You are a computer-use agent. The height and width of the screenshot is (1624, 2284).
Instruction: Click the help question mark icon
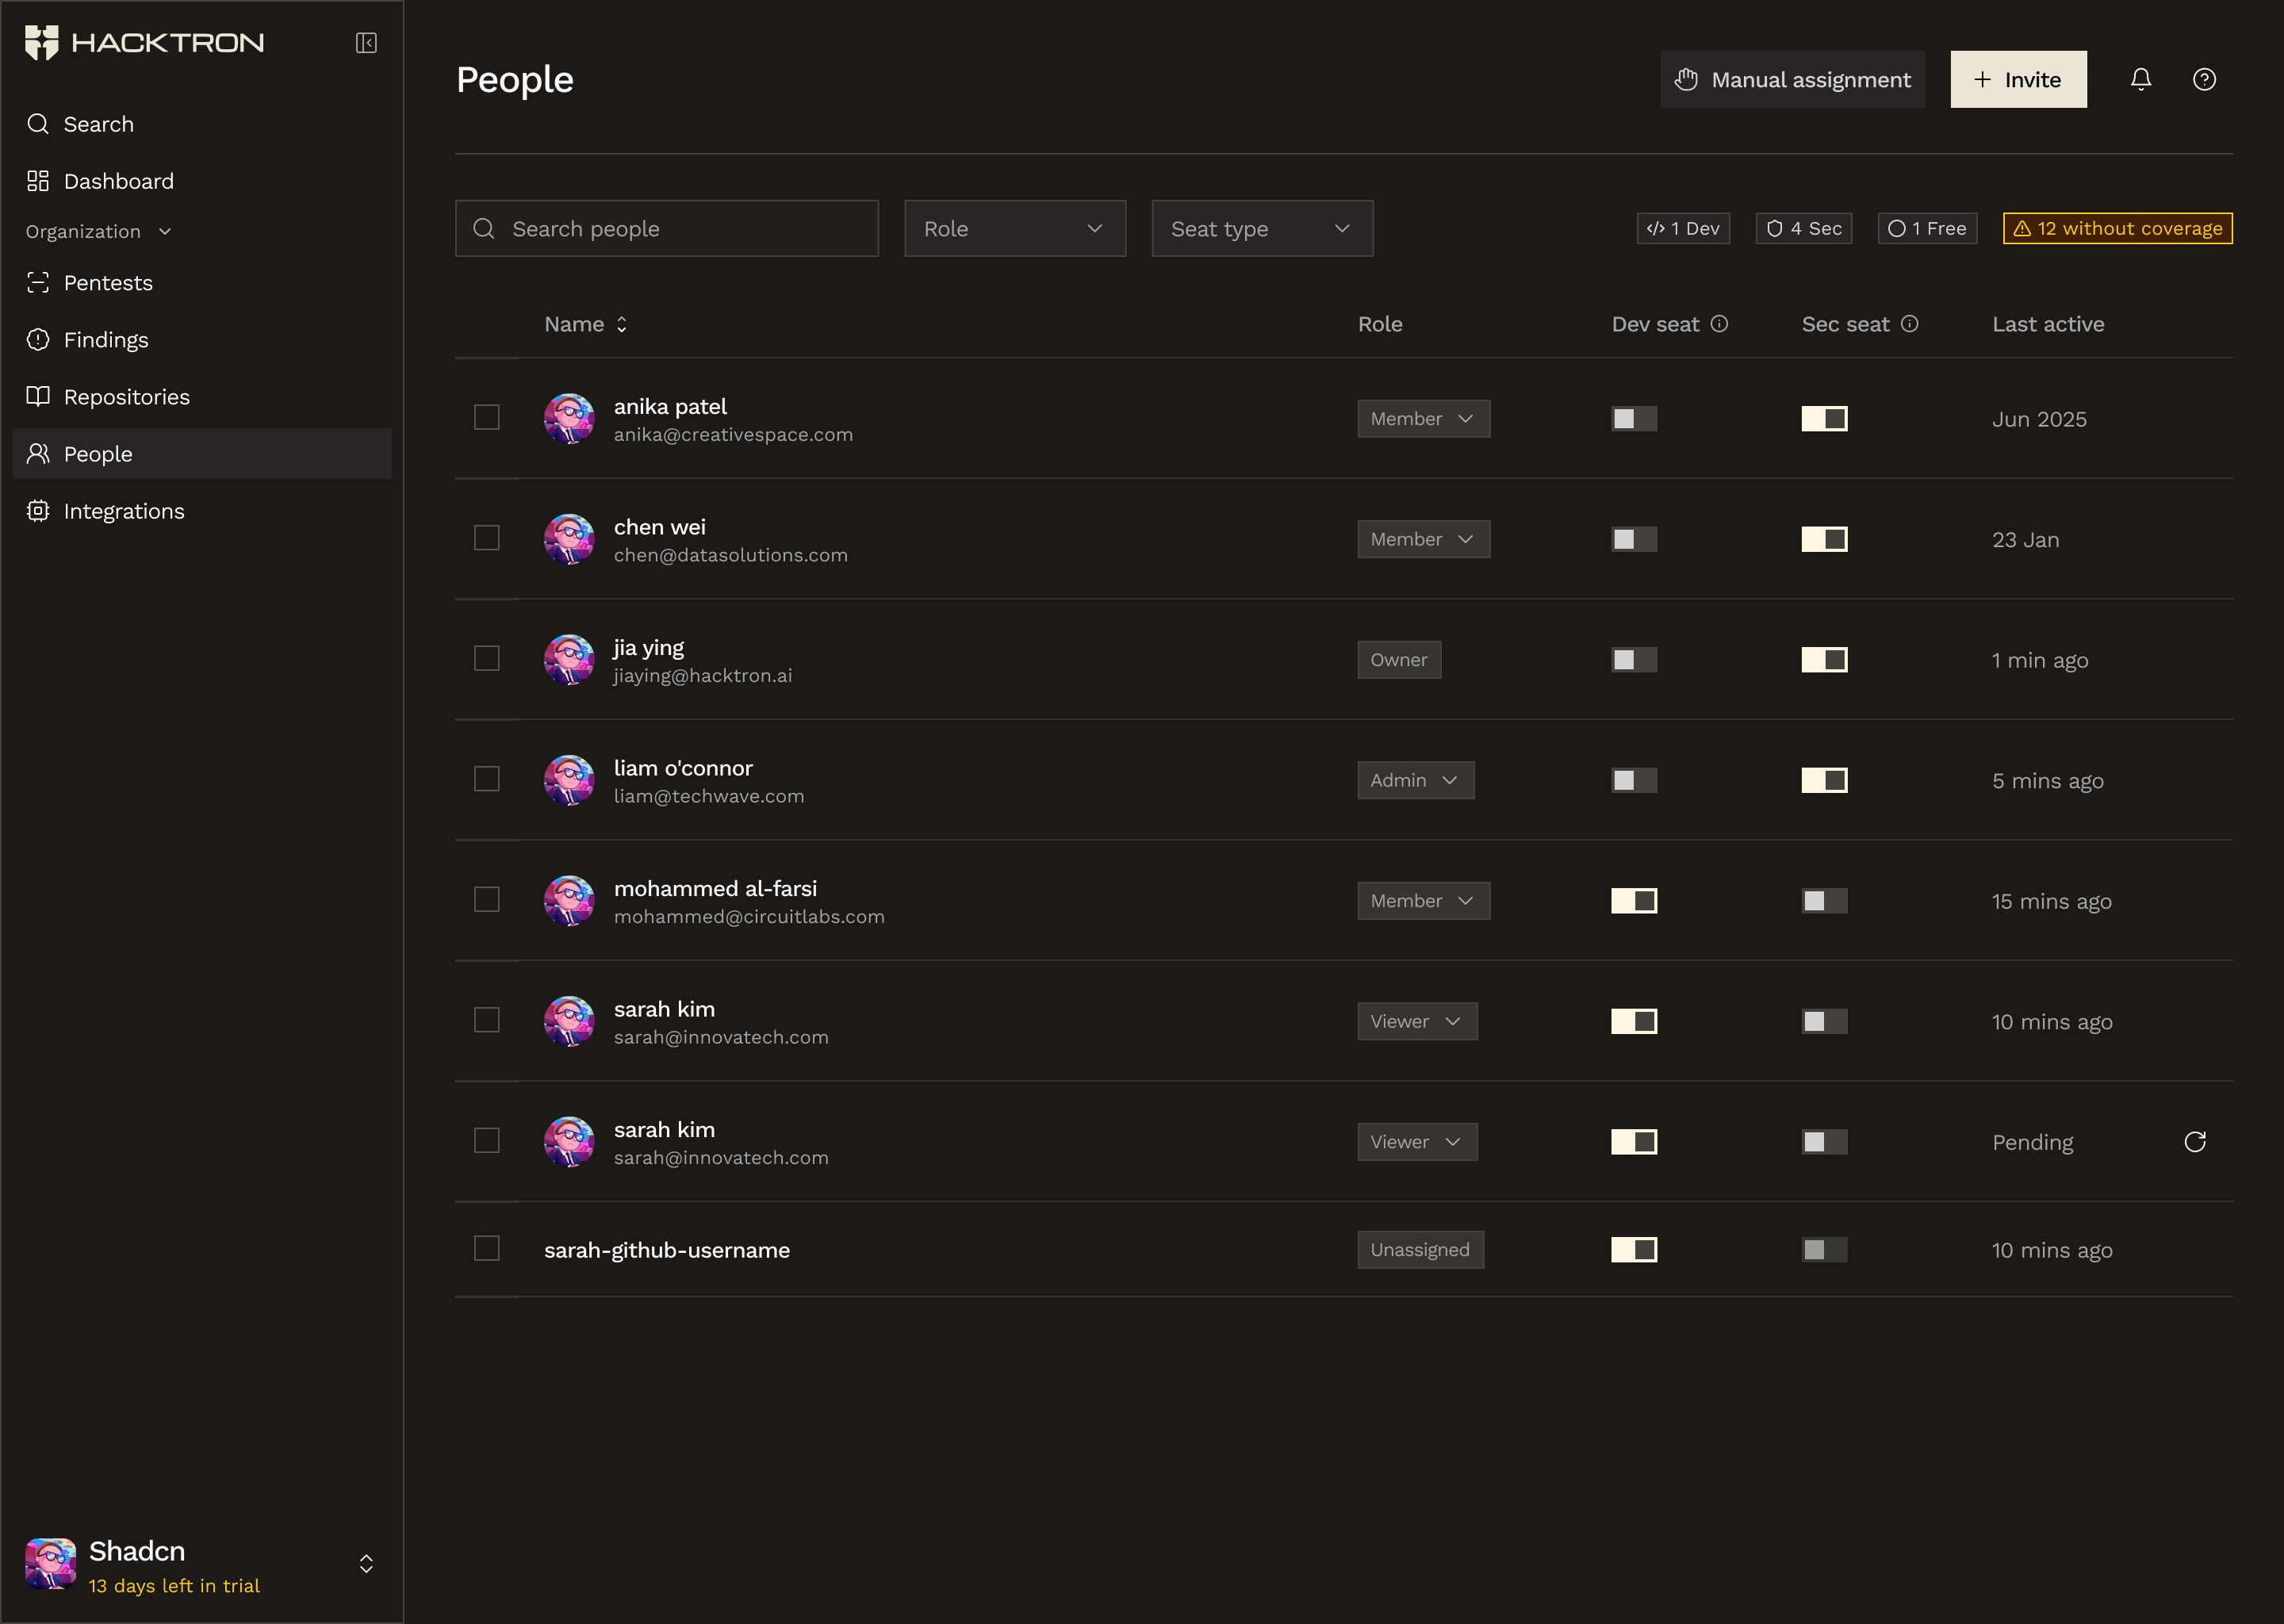pyautogui.click(x=2204, y=79)
